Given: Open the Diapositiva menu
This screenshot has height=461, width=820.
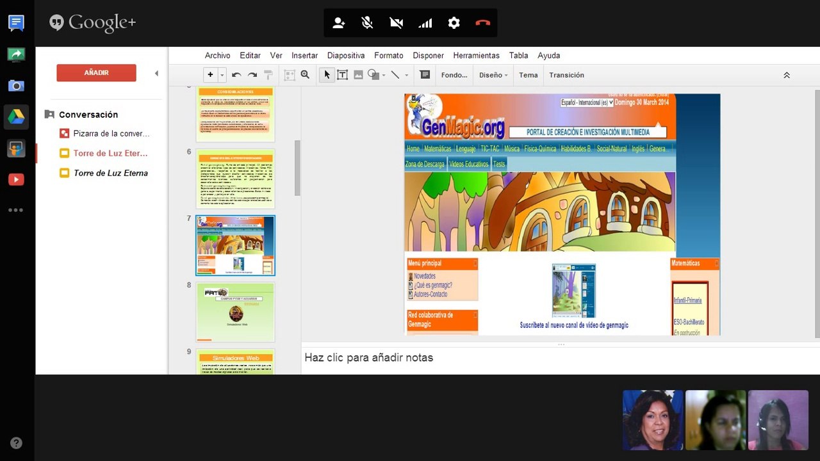Looking at the screenshot, I should (x=346, y=56).
